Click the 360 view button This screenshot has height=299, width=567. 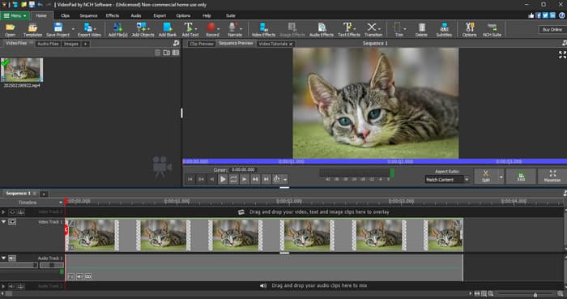521,176
